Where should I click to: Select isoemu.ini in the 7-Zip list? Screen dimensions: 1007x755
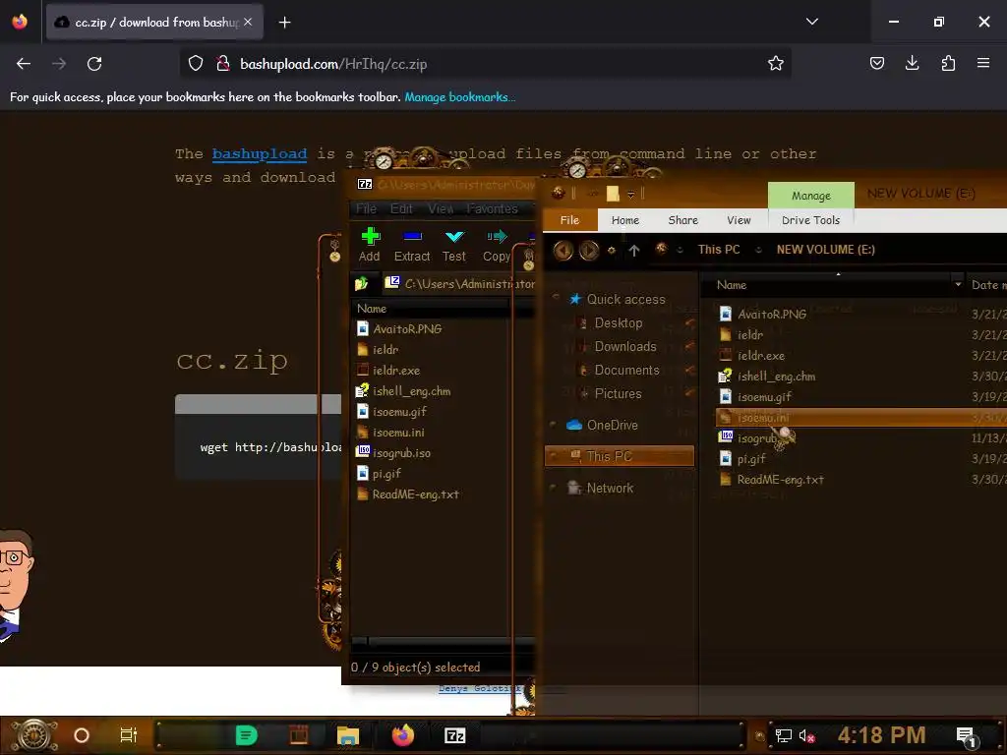[390, 433]
